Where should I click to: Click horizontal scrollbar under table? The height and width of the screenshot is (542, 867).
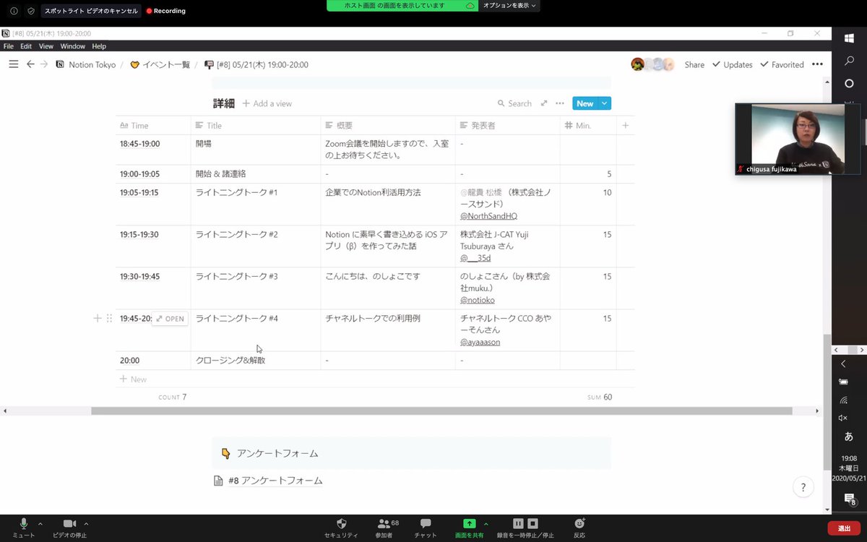[441, 411]
